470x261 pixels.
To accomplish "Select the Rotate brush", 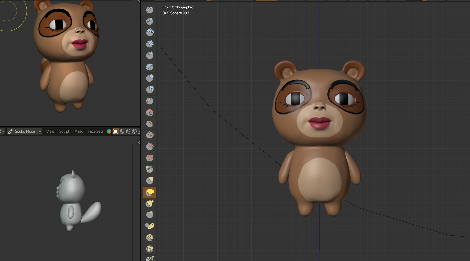I will click(150, 249).
